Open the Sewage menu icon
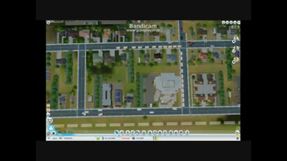Viewport: 287px width, 161px height. point(138,132)
